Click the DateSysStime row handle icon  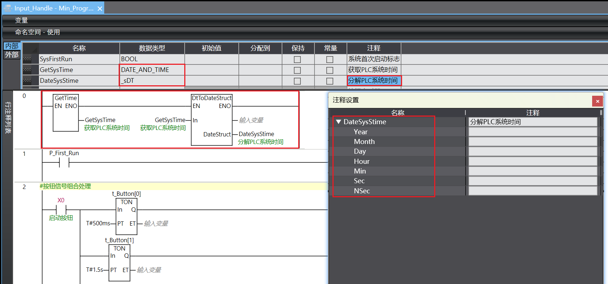pos(27,81)
